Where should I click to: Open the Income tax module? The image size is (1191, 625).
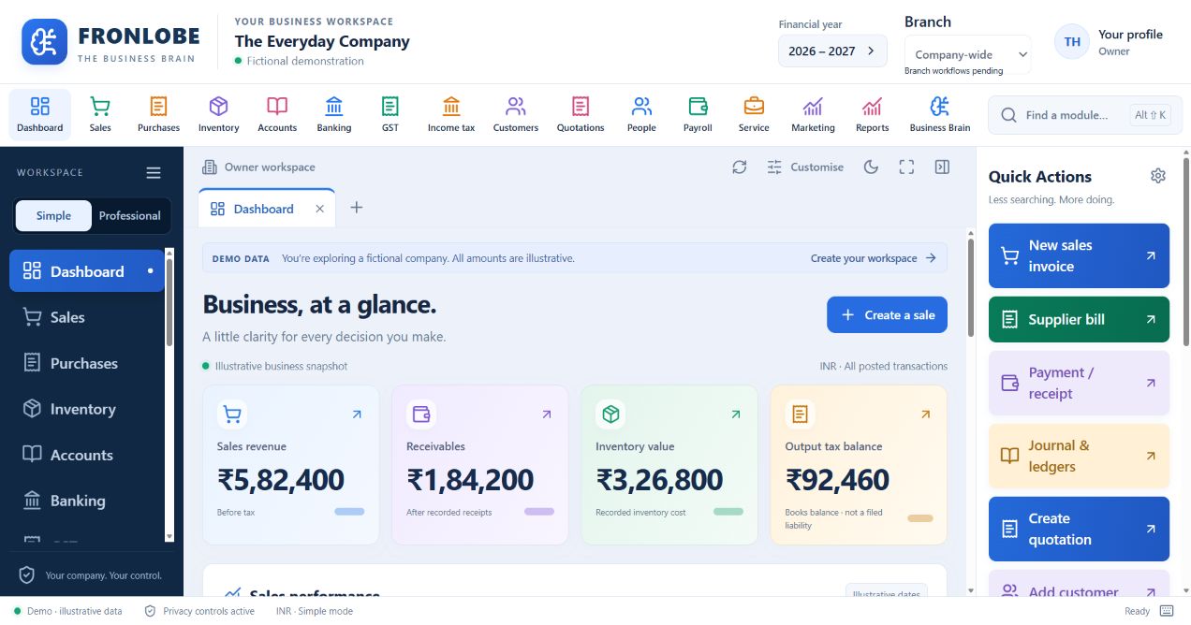(x=451, y=115)
